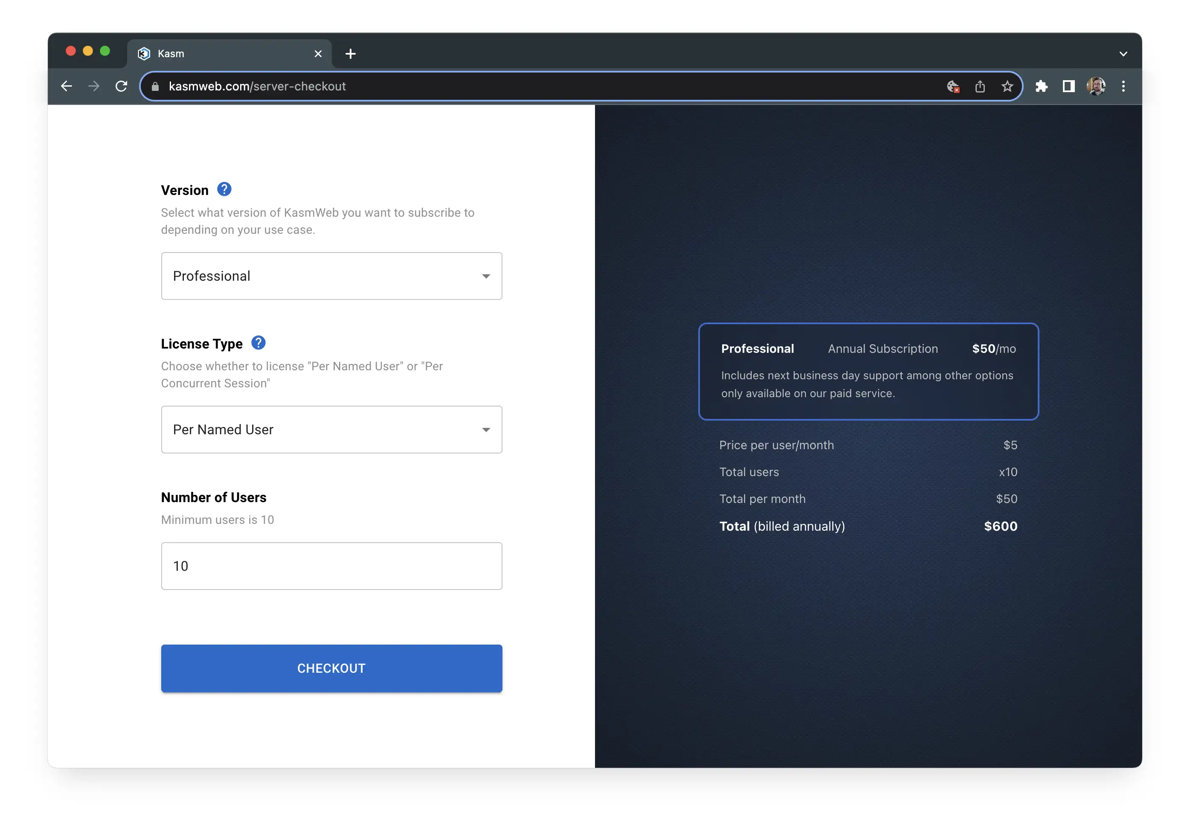Open the Extensions puzzle icon
The height and width of the screenshot is (831, 1190).
tap(1041, 86)
